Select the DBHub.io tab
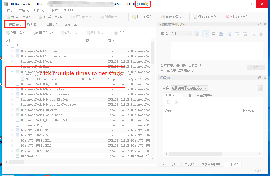This screenshot has width=270, height=176. (172, 95)
